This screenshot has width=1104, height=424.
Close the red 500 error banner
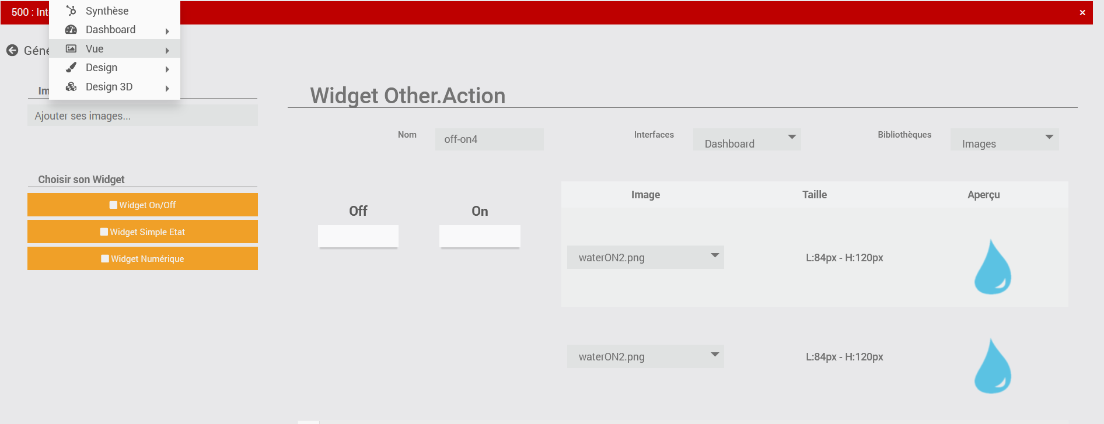[1082, 12]
